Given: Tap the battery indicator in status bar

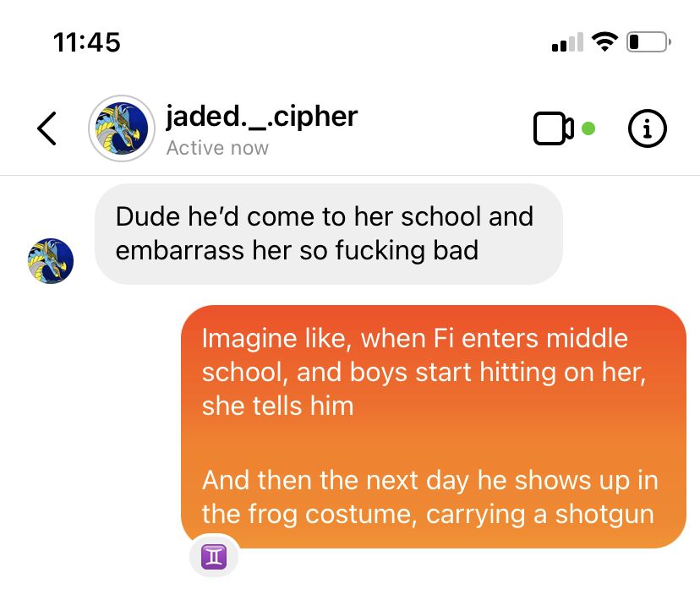Looking at the screenshot, I should pyautogui.click(x=648, y=42).
